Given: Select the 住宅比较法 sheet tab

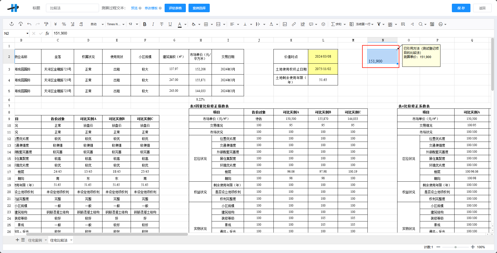Looking at the screenshot, I should 59,240.
